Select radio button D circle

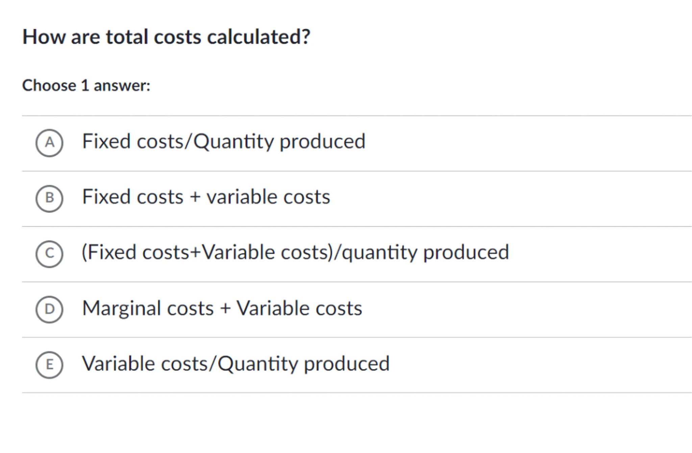pyautogui.click(x=49, y=309)
